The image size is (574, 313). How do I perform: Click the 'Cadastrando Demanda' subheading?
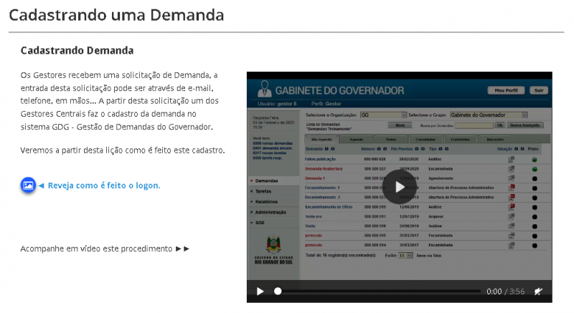[x=77, y=50]
